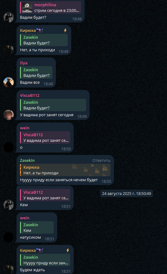Click the quoted 'Нуууу приду если зан...' preview
The width and height of the screenshot is (167, 274).
pyautogui.click(x=45, y=260)
